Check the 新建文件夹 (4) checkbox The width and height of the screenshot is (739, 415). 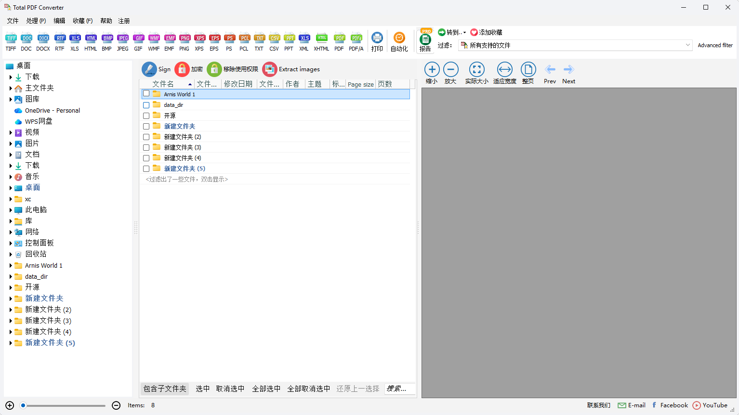click(x=146, y=158)
